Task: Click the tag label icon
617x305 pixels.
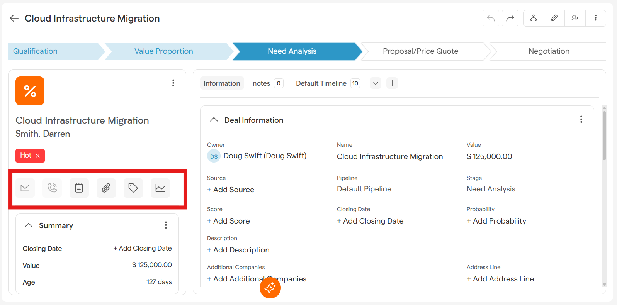Action: pos(133,188)
